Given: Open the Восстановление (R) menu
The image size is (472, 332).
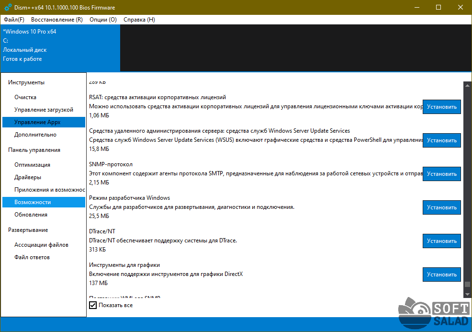Looking at the screenshot, I should [57, 20].
